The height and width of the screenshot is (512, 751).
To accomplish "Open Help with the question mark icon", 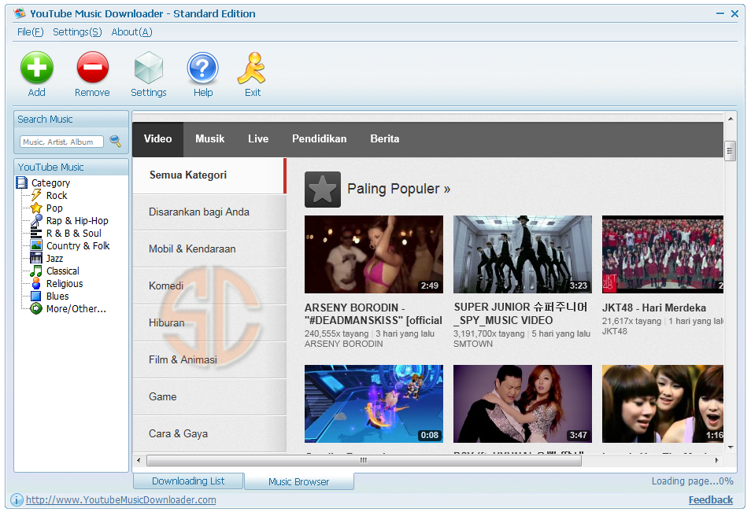I will tap(202, 68).
